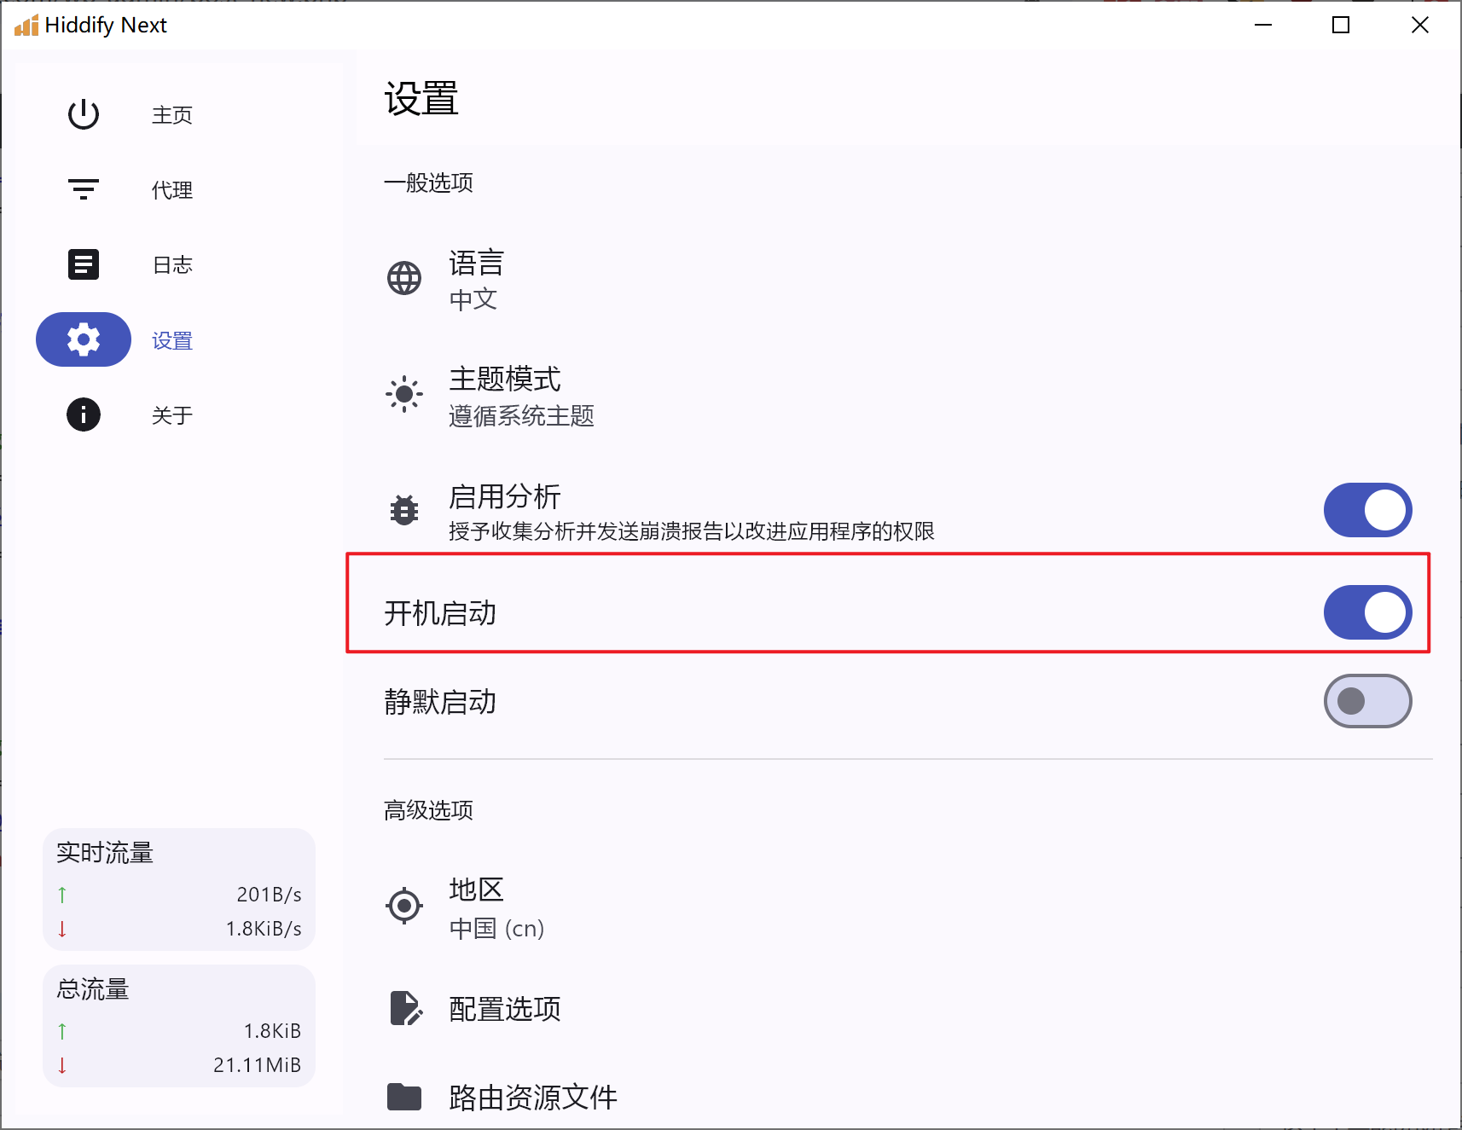Open logs via the document icon
1462x1130 pixels.
[84, 264]
